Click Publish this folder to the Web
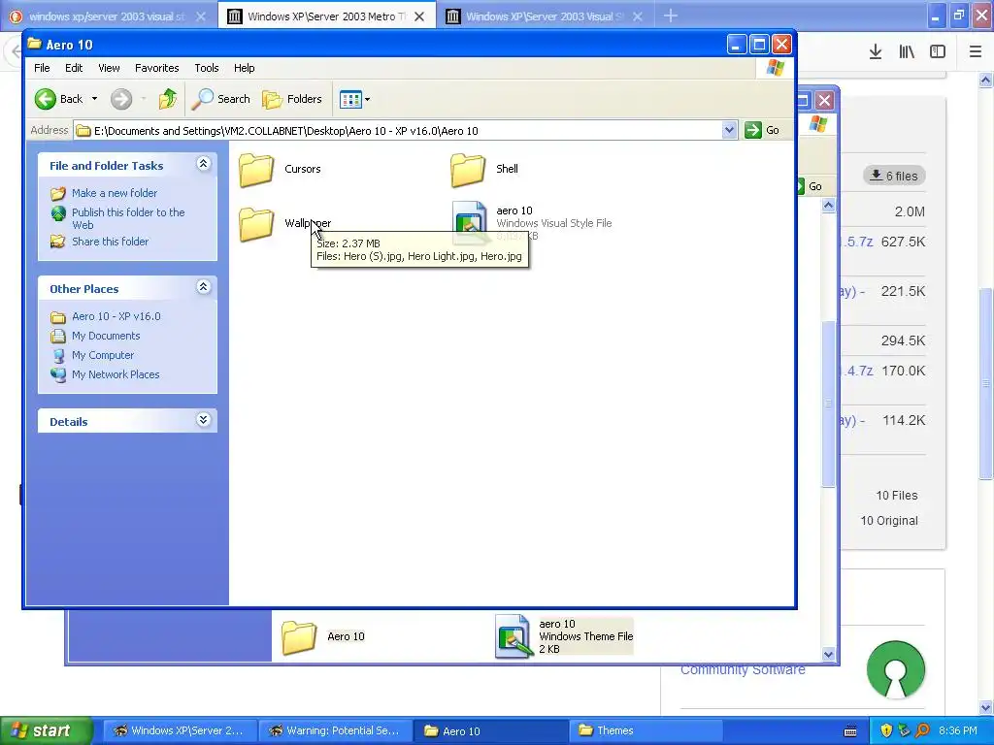Image resolution: width=994 pixels, height=745 pixels. tap(128, 218)
